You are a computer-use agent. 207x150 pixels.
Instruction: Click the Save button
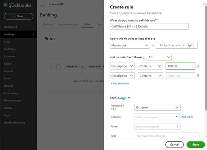(196, 145)
